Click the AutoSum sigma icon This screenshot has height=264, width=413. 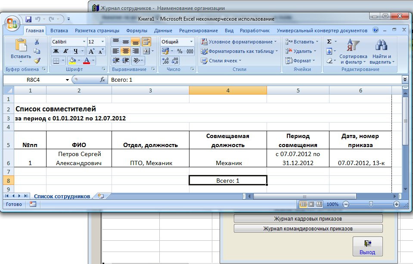(329, 42)
